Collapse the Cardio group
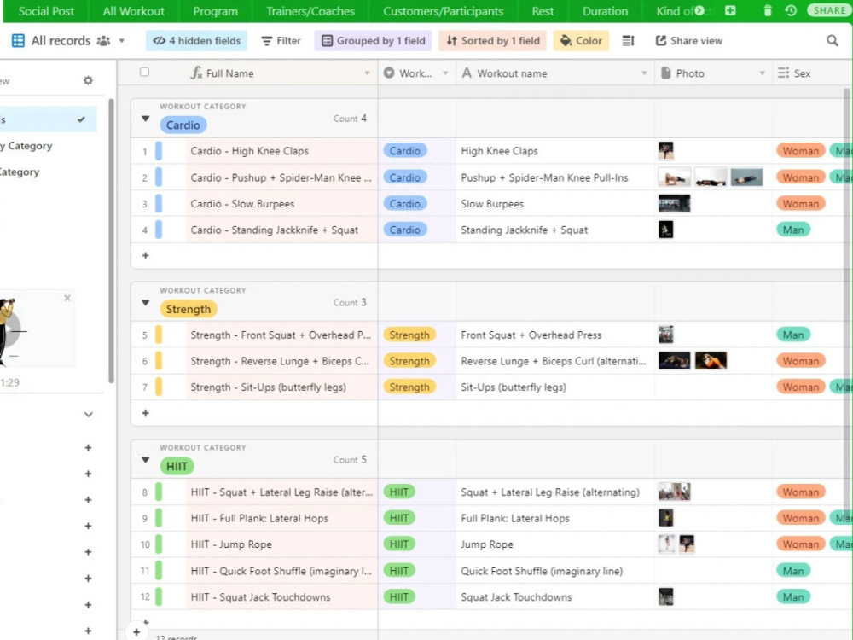This screenshot has height=640, width=853. [x=145, y=119]
